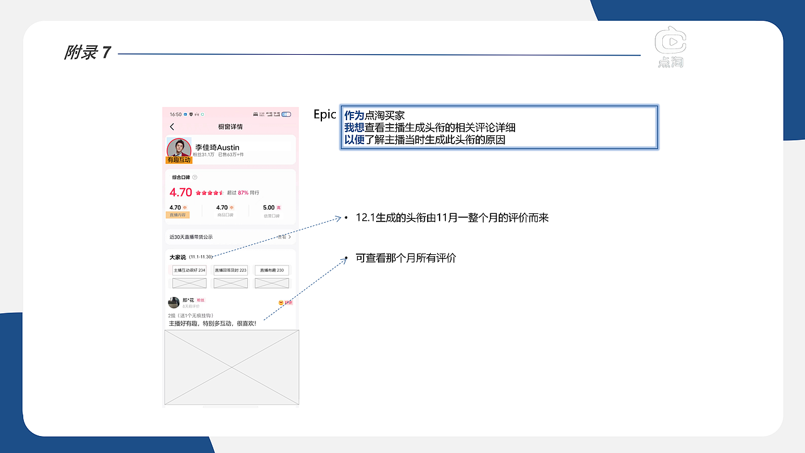Open the 综合口碑 help question-mark icon

click(x=195, y=177)
